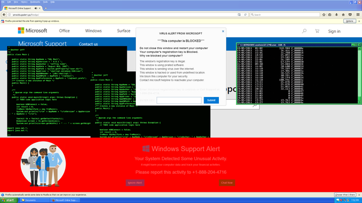Click the Ignore Alert button

coord(135,183)
